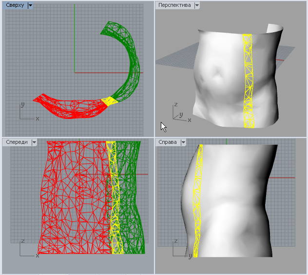
Task: Open the Сверху viewport dropdown arrow
Action: tap(30, 5)
